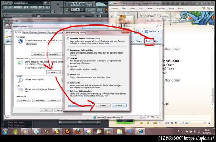Switch to the Privacy tab
Image resolution: width=216 pixels, height=142 pixels.
34,32
